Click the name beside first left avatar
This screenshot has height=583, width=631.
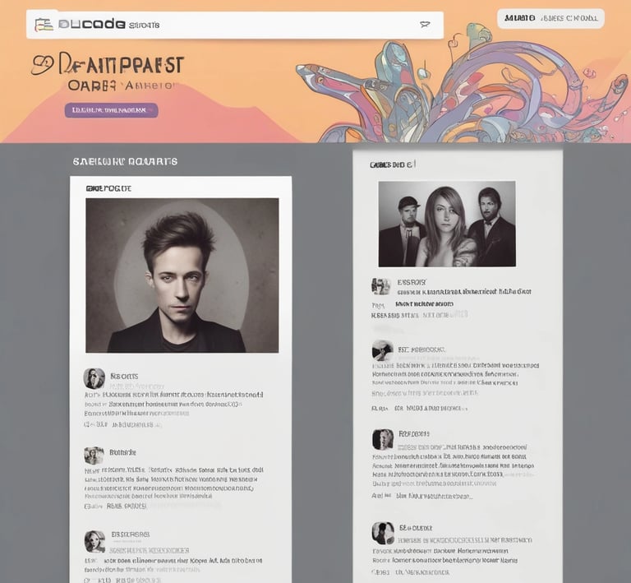pos(124,376)
